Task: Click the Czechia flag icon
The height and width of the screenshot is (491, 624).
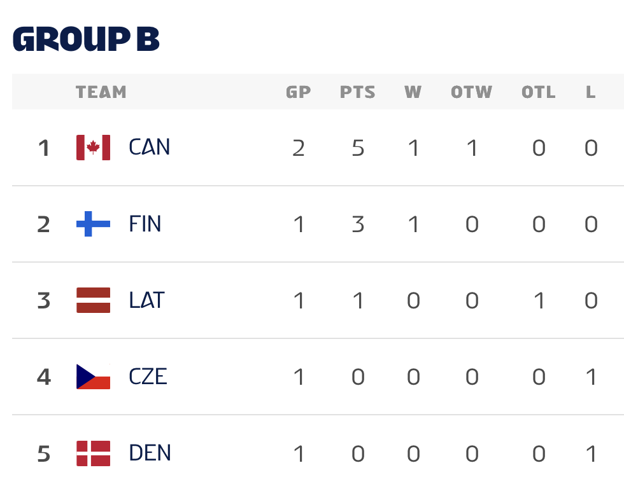Action: (93, 377)
